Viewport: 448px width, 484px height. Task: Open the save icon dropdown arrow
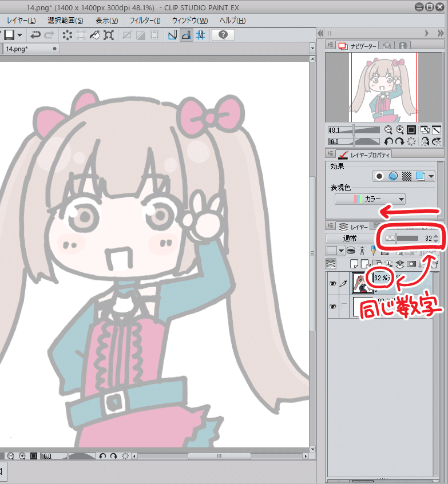point(20,35)
